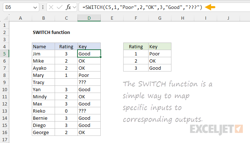Select active cell D5 showing Good
Image resolution: width=250 pixels, height=143 pixels.
pyautogui.click(x=89, y=54)
